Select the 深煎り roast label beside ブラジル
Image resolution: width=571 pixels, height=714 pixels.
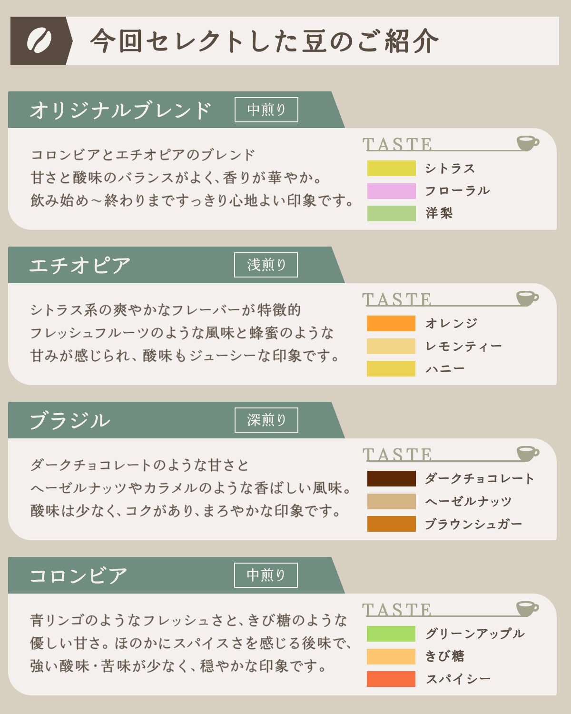266,420
